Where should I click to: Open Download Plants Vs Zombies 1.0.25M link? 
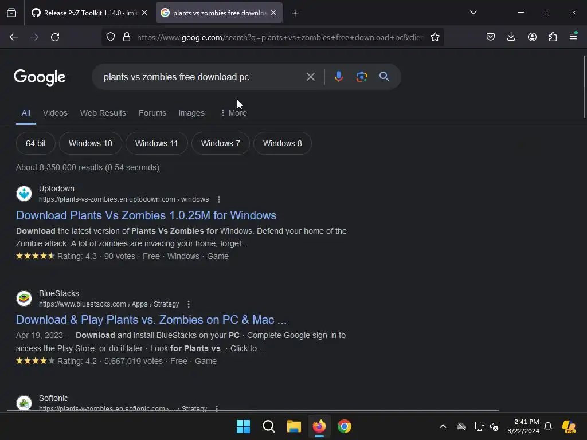[x=146, y=215]
